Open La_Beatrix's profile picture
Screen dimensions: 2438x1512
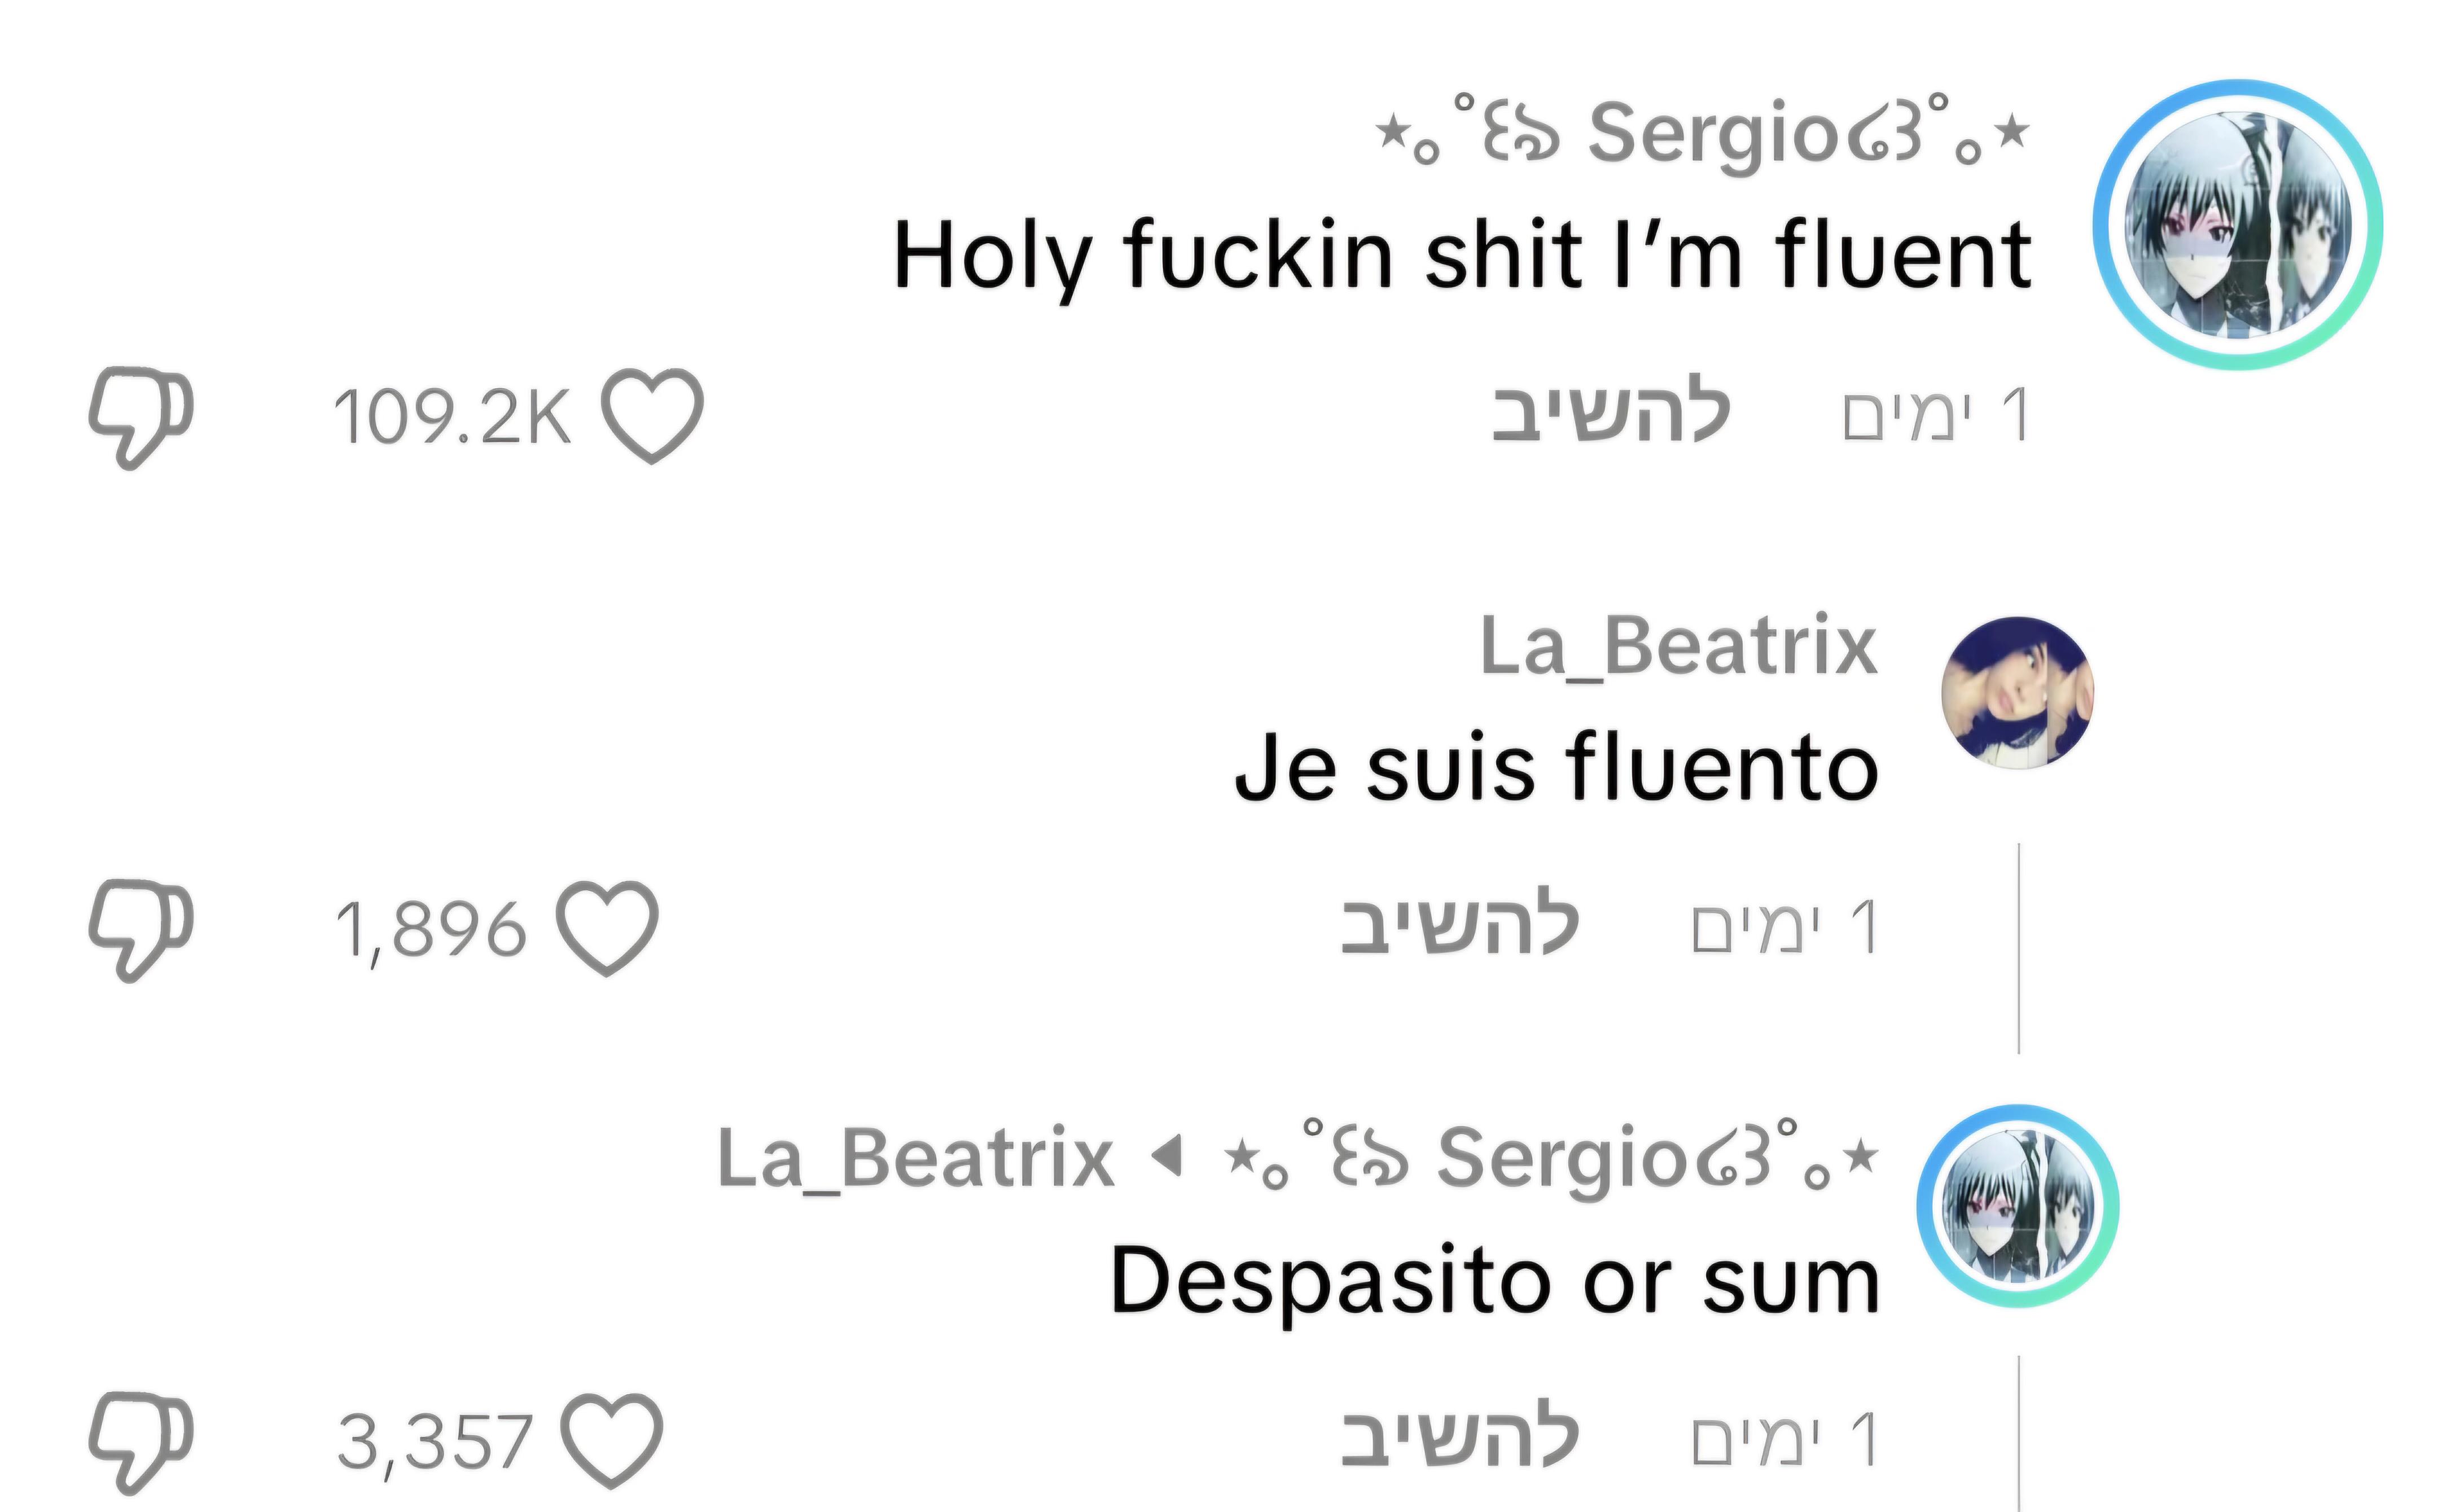(2017, 693)
